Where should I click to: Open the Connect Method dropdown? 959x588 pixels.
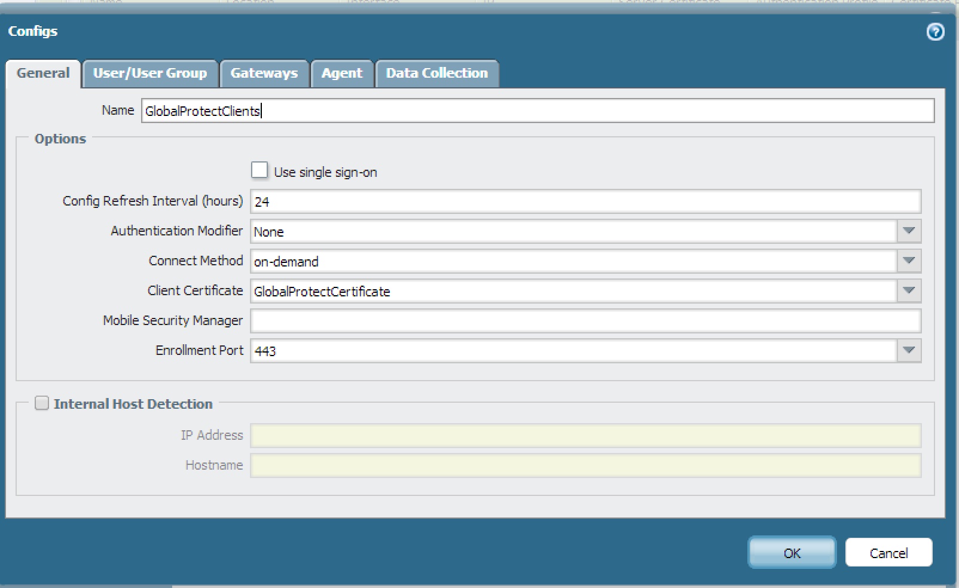pyautogui.click(x=909, y=261)
